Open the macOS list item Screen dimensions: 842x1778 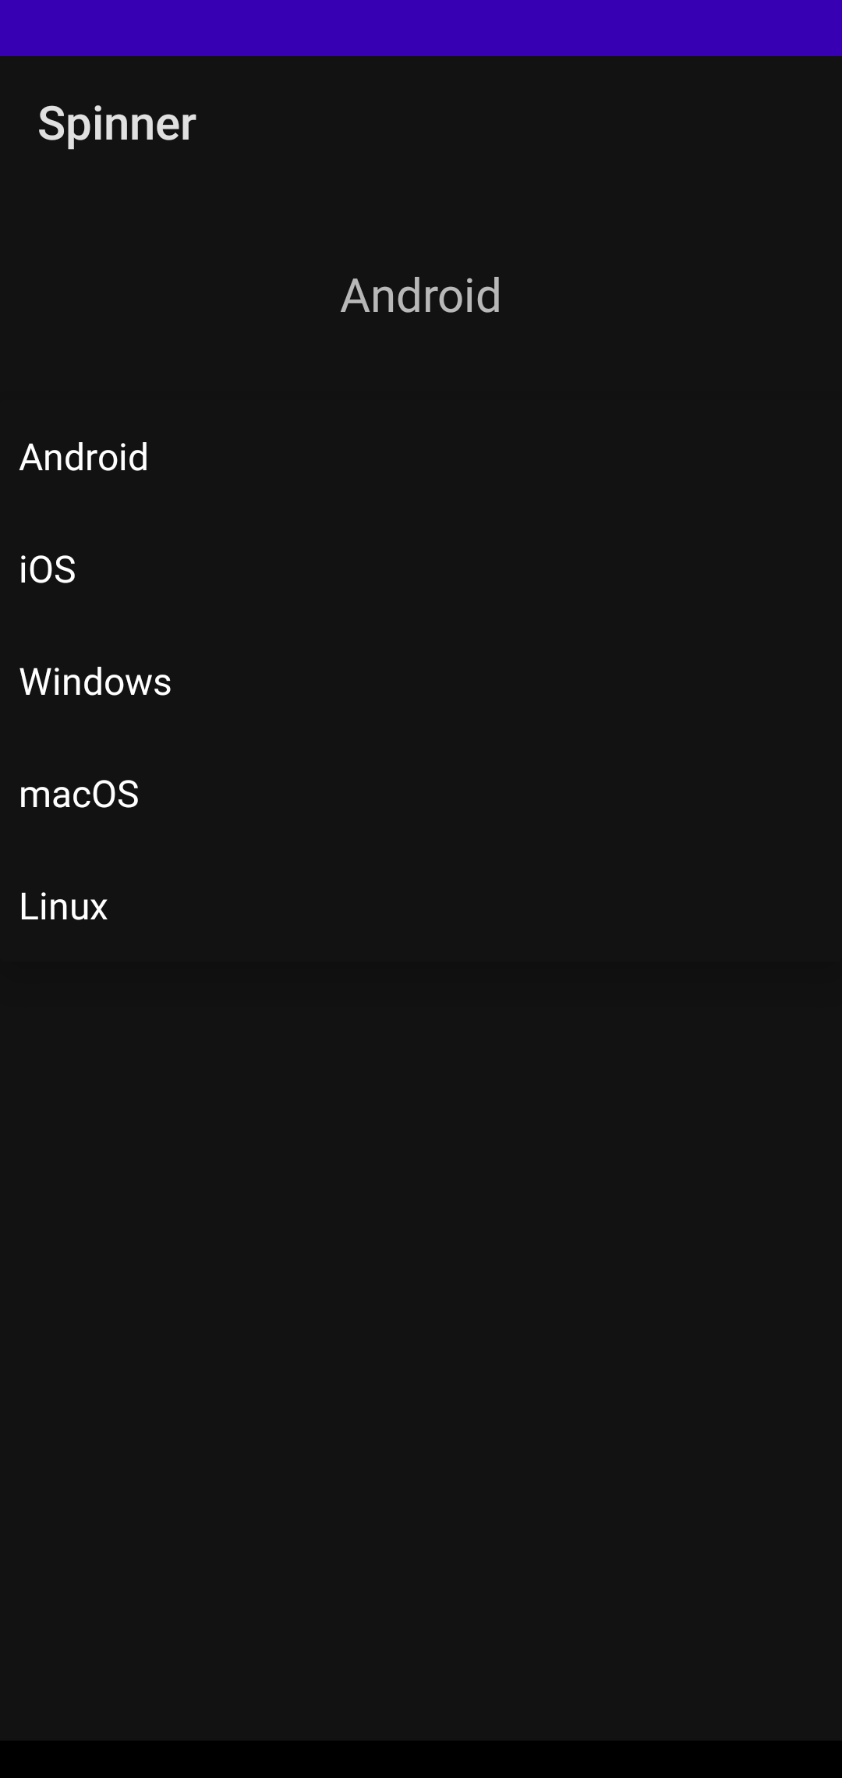421,794
